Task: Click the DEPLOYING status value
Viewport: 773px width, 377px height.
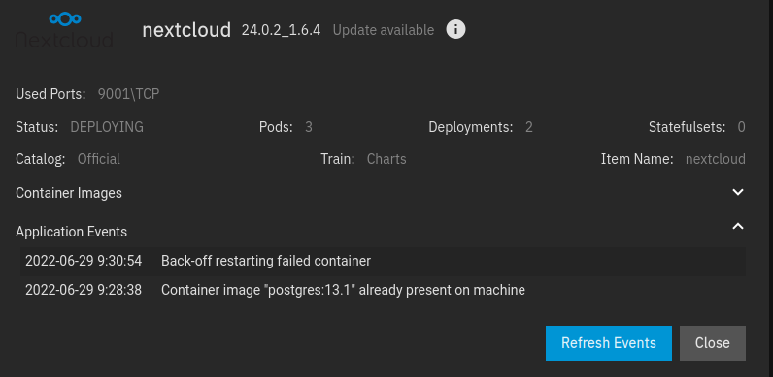Action: [107, 127]
